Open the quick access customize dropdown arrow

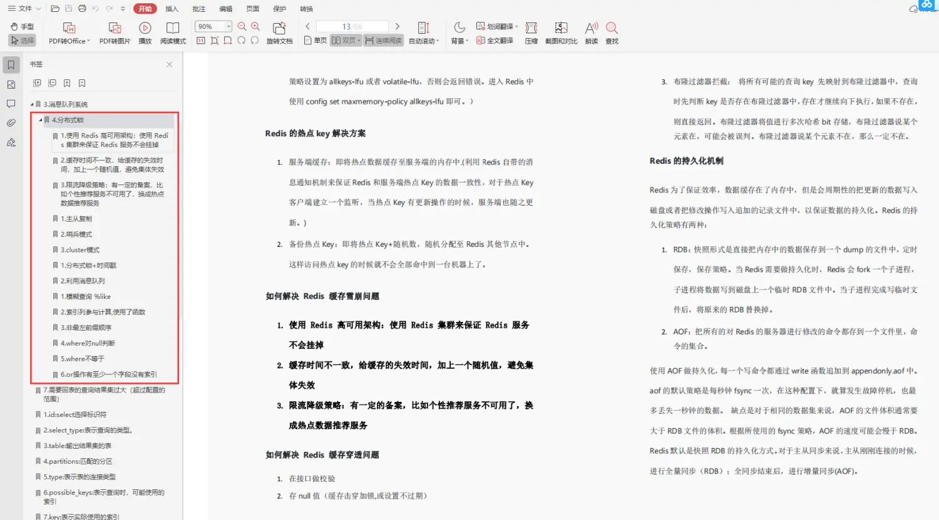(123, 9)
